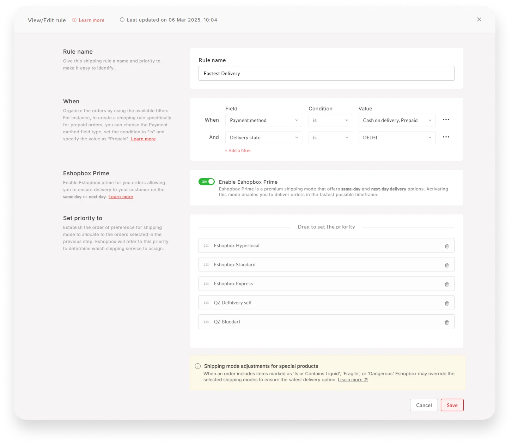Open Cash on delivery, Prepaid value dropdown
512x444 pixels.
(397, 120)
